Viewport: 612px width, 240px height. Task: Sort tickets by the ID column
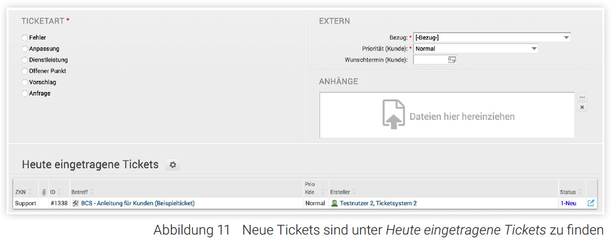[53, 192]
